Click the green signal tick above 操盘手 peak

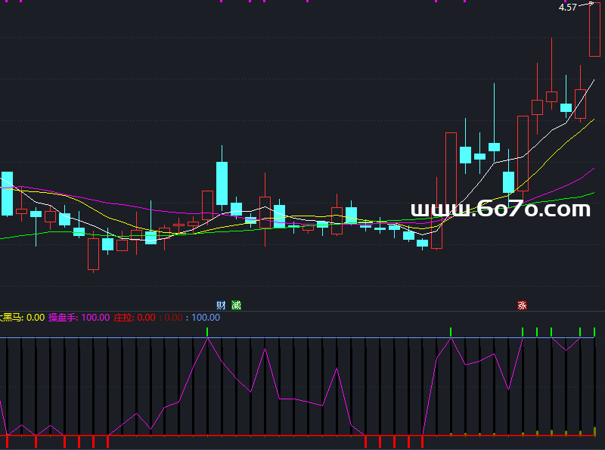(207, 333)
